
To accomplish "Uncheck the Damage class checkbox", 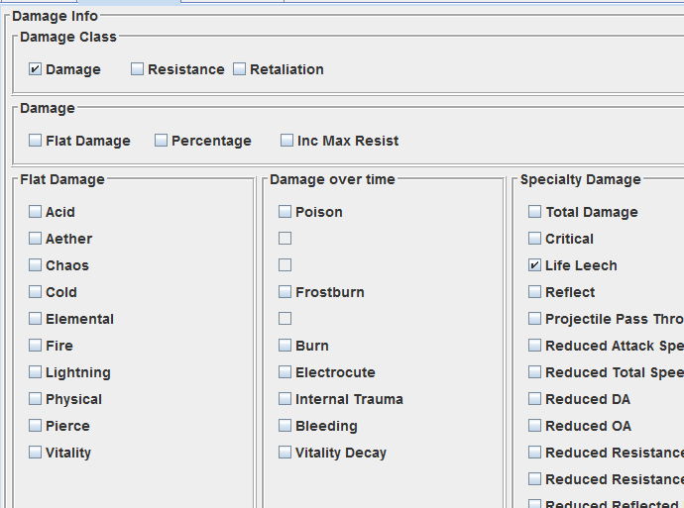I will tap(36, 69).
